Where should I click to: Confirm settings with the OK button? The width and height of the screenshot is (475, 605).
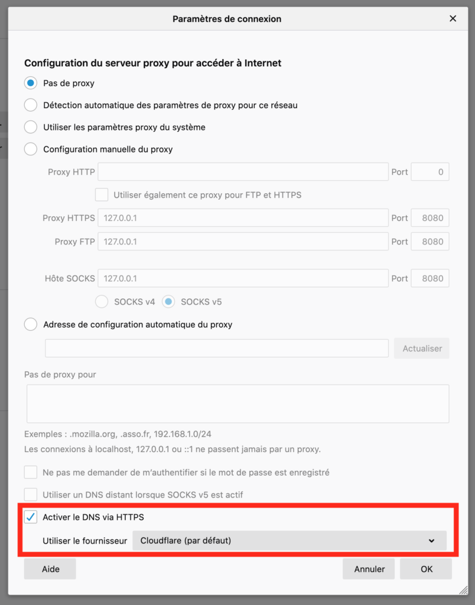coord(426,569)
